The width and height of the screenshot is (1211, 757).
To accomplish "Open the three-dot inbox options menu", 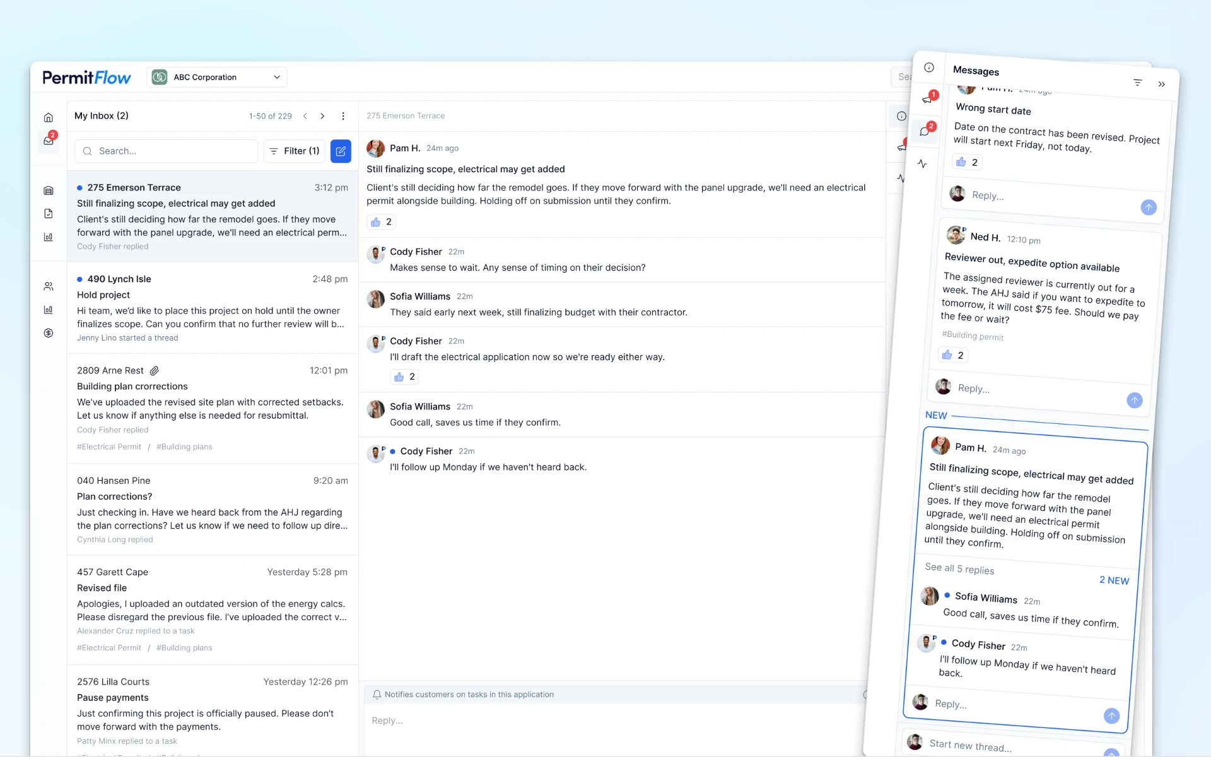I will coord(343,116).
